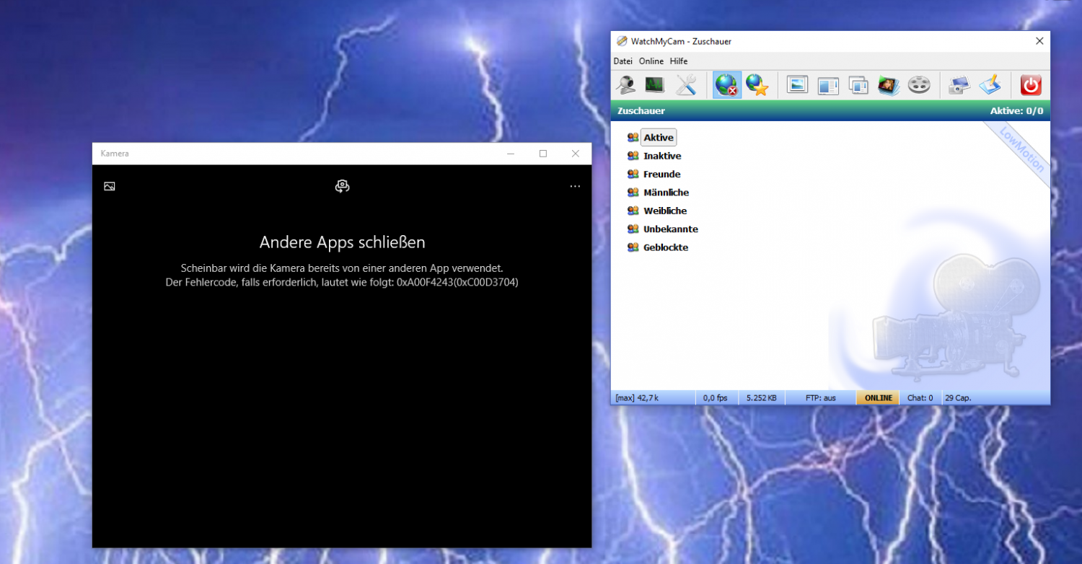Open the Hilfe menu
This screenshot has width=1082, height=564.
point(679,61)
